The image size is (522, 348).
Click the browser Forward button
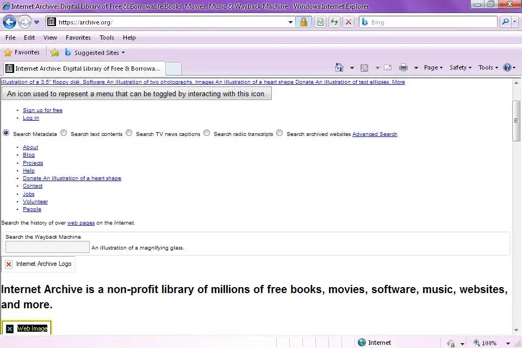(24, 22)
